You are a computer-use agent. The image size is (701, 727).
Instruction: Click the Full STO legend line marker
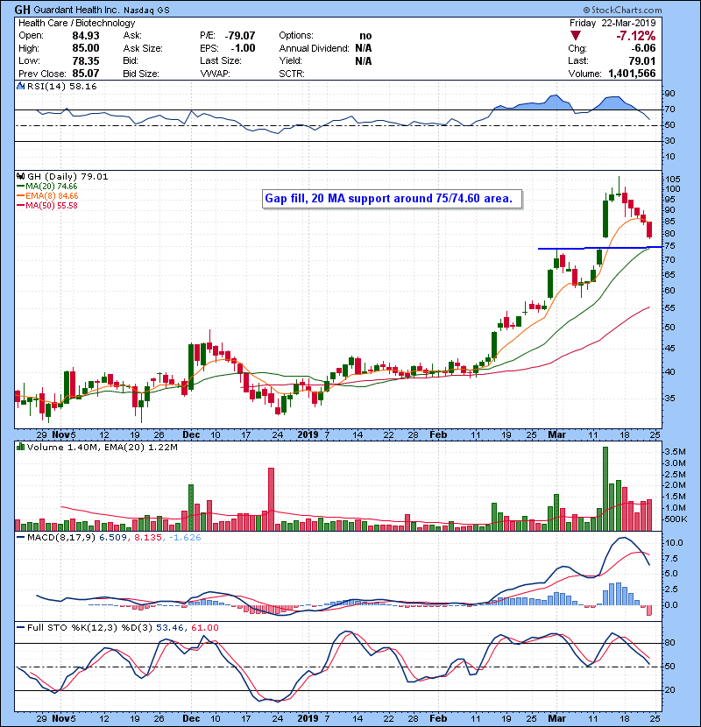(21, 628)
